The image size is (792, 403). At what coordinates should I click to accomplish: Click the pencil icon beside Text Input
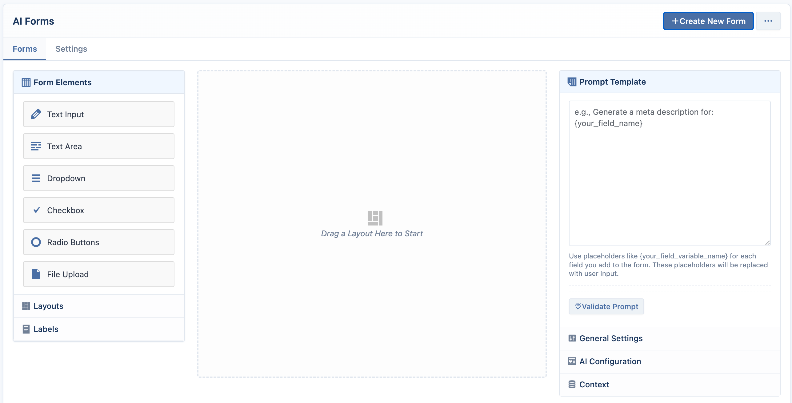coord(36,114)
